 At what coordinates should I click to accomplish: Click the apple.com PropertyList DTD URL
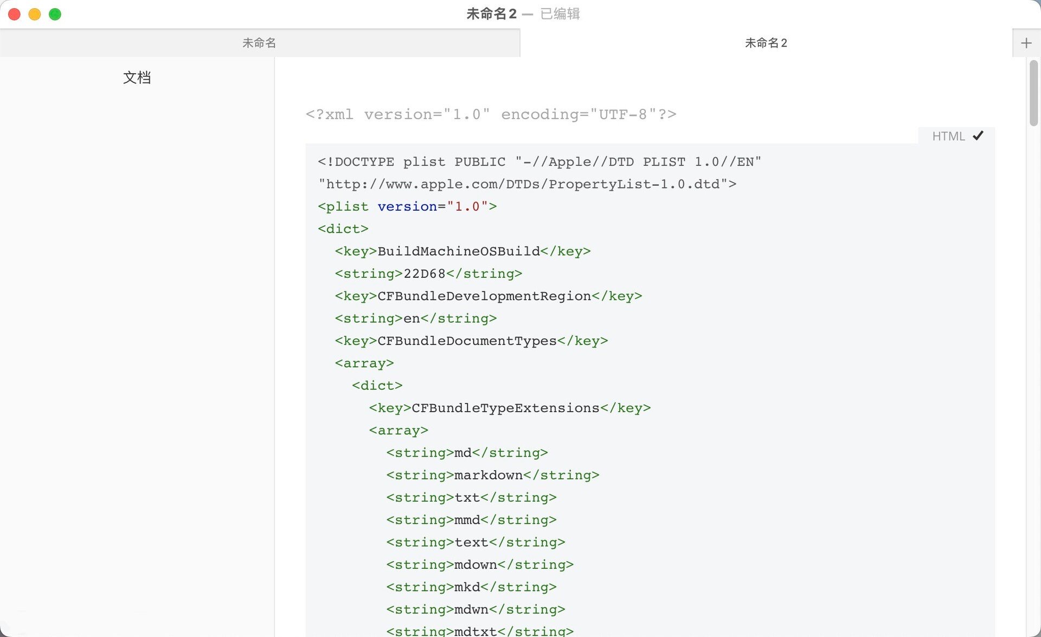click(527, 184)
